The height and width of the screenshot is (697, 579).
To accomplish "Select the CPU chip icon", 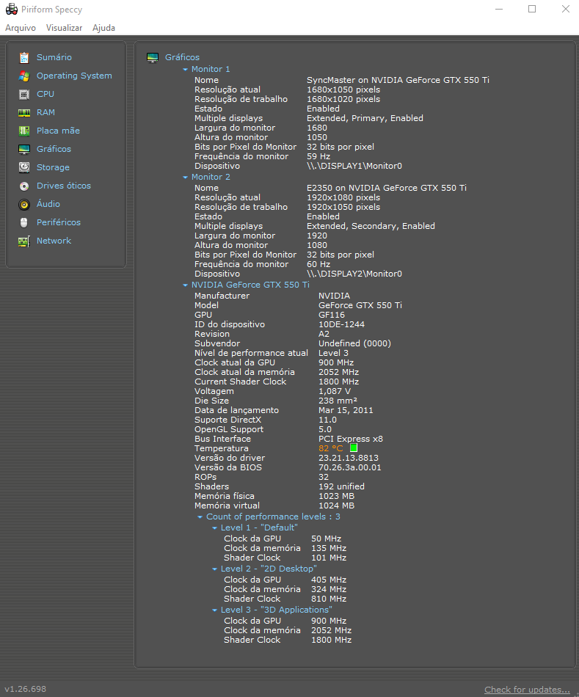I will click(x=24, y=94).
